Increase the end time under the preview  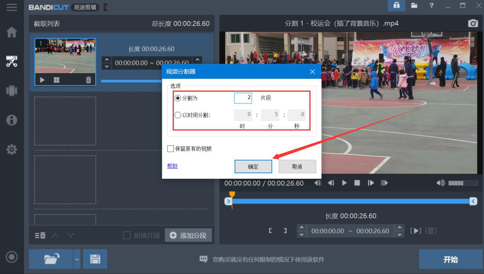click(x=399, y=227)
